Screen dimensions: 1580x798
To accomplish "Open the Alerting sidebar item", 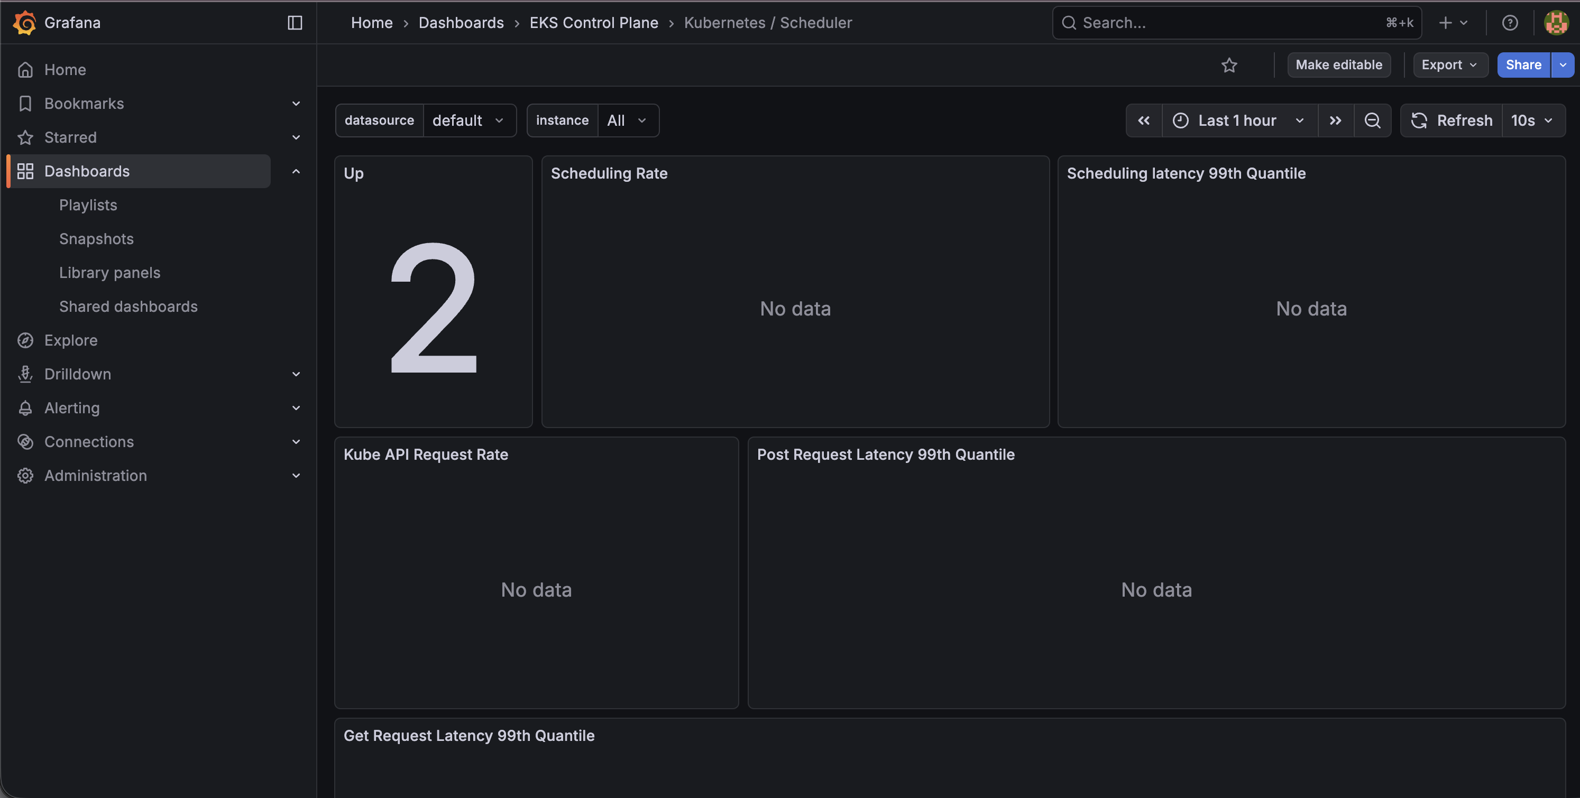I will click(x=72, y=407).
